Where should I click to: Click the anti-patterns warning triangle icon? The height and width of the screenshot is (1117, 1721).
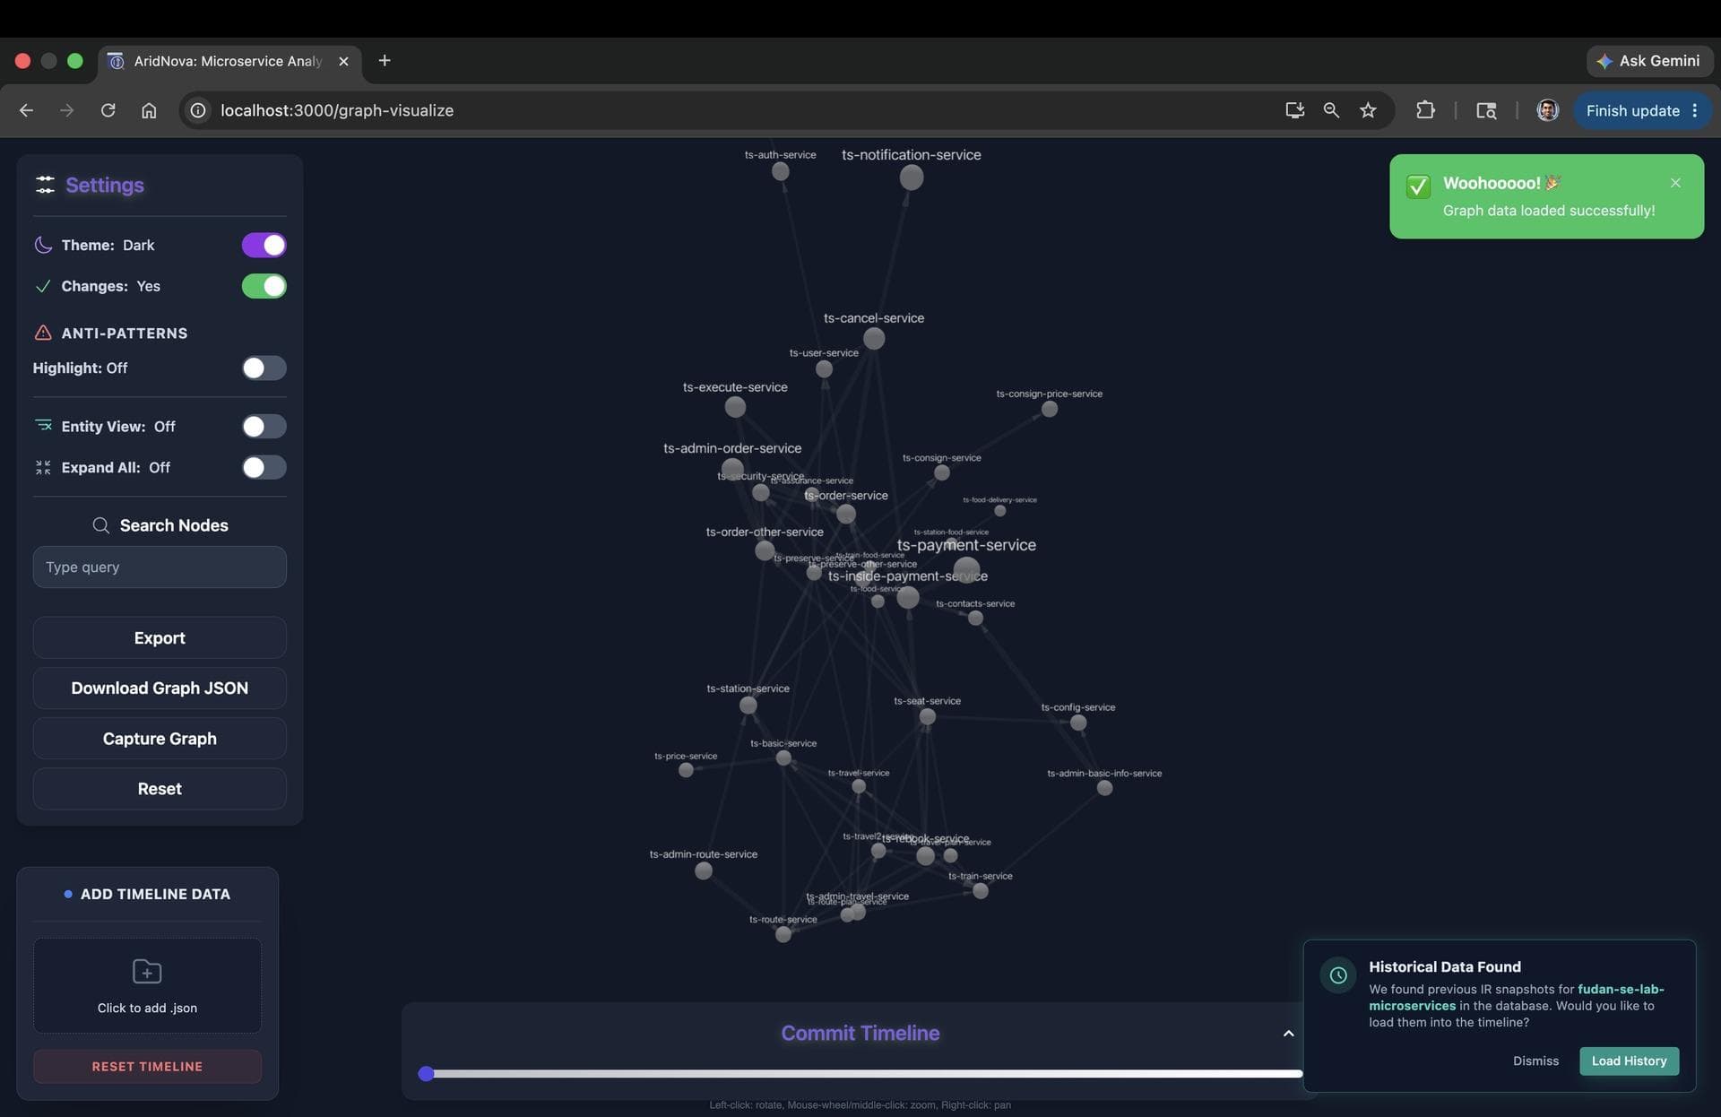coord(43,333)
